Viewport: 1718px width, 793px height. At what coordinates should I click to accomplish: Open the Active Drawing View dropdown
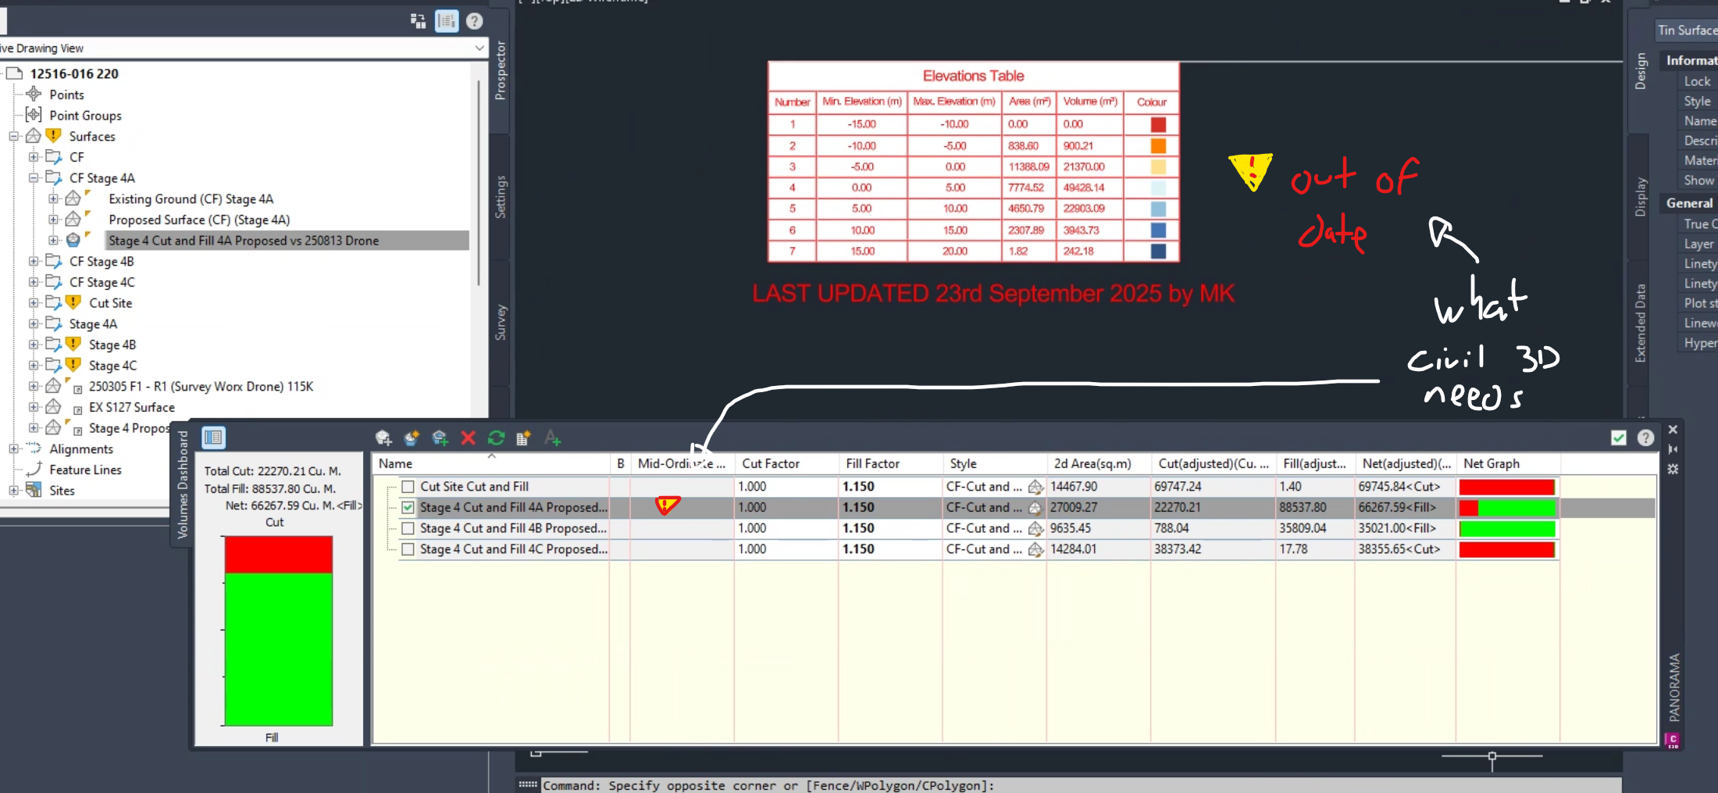pos(479,48)
